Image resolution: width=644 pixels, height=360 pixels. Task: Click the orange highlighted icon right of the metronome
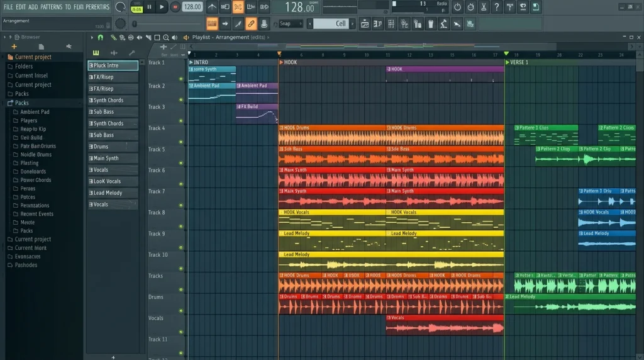[238, 6]
